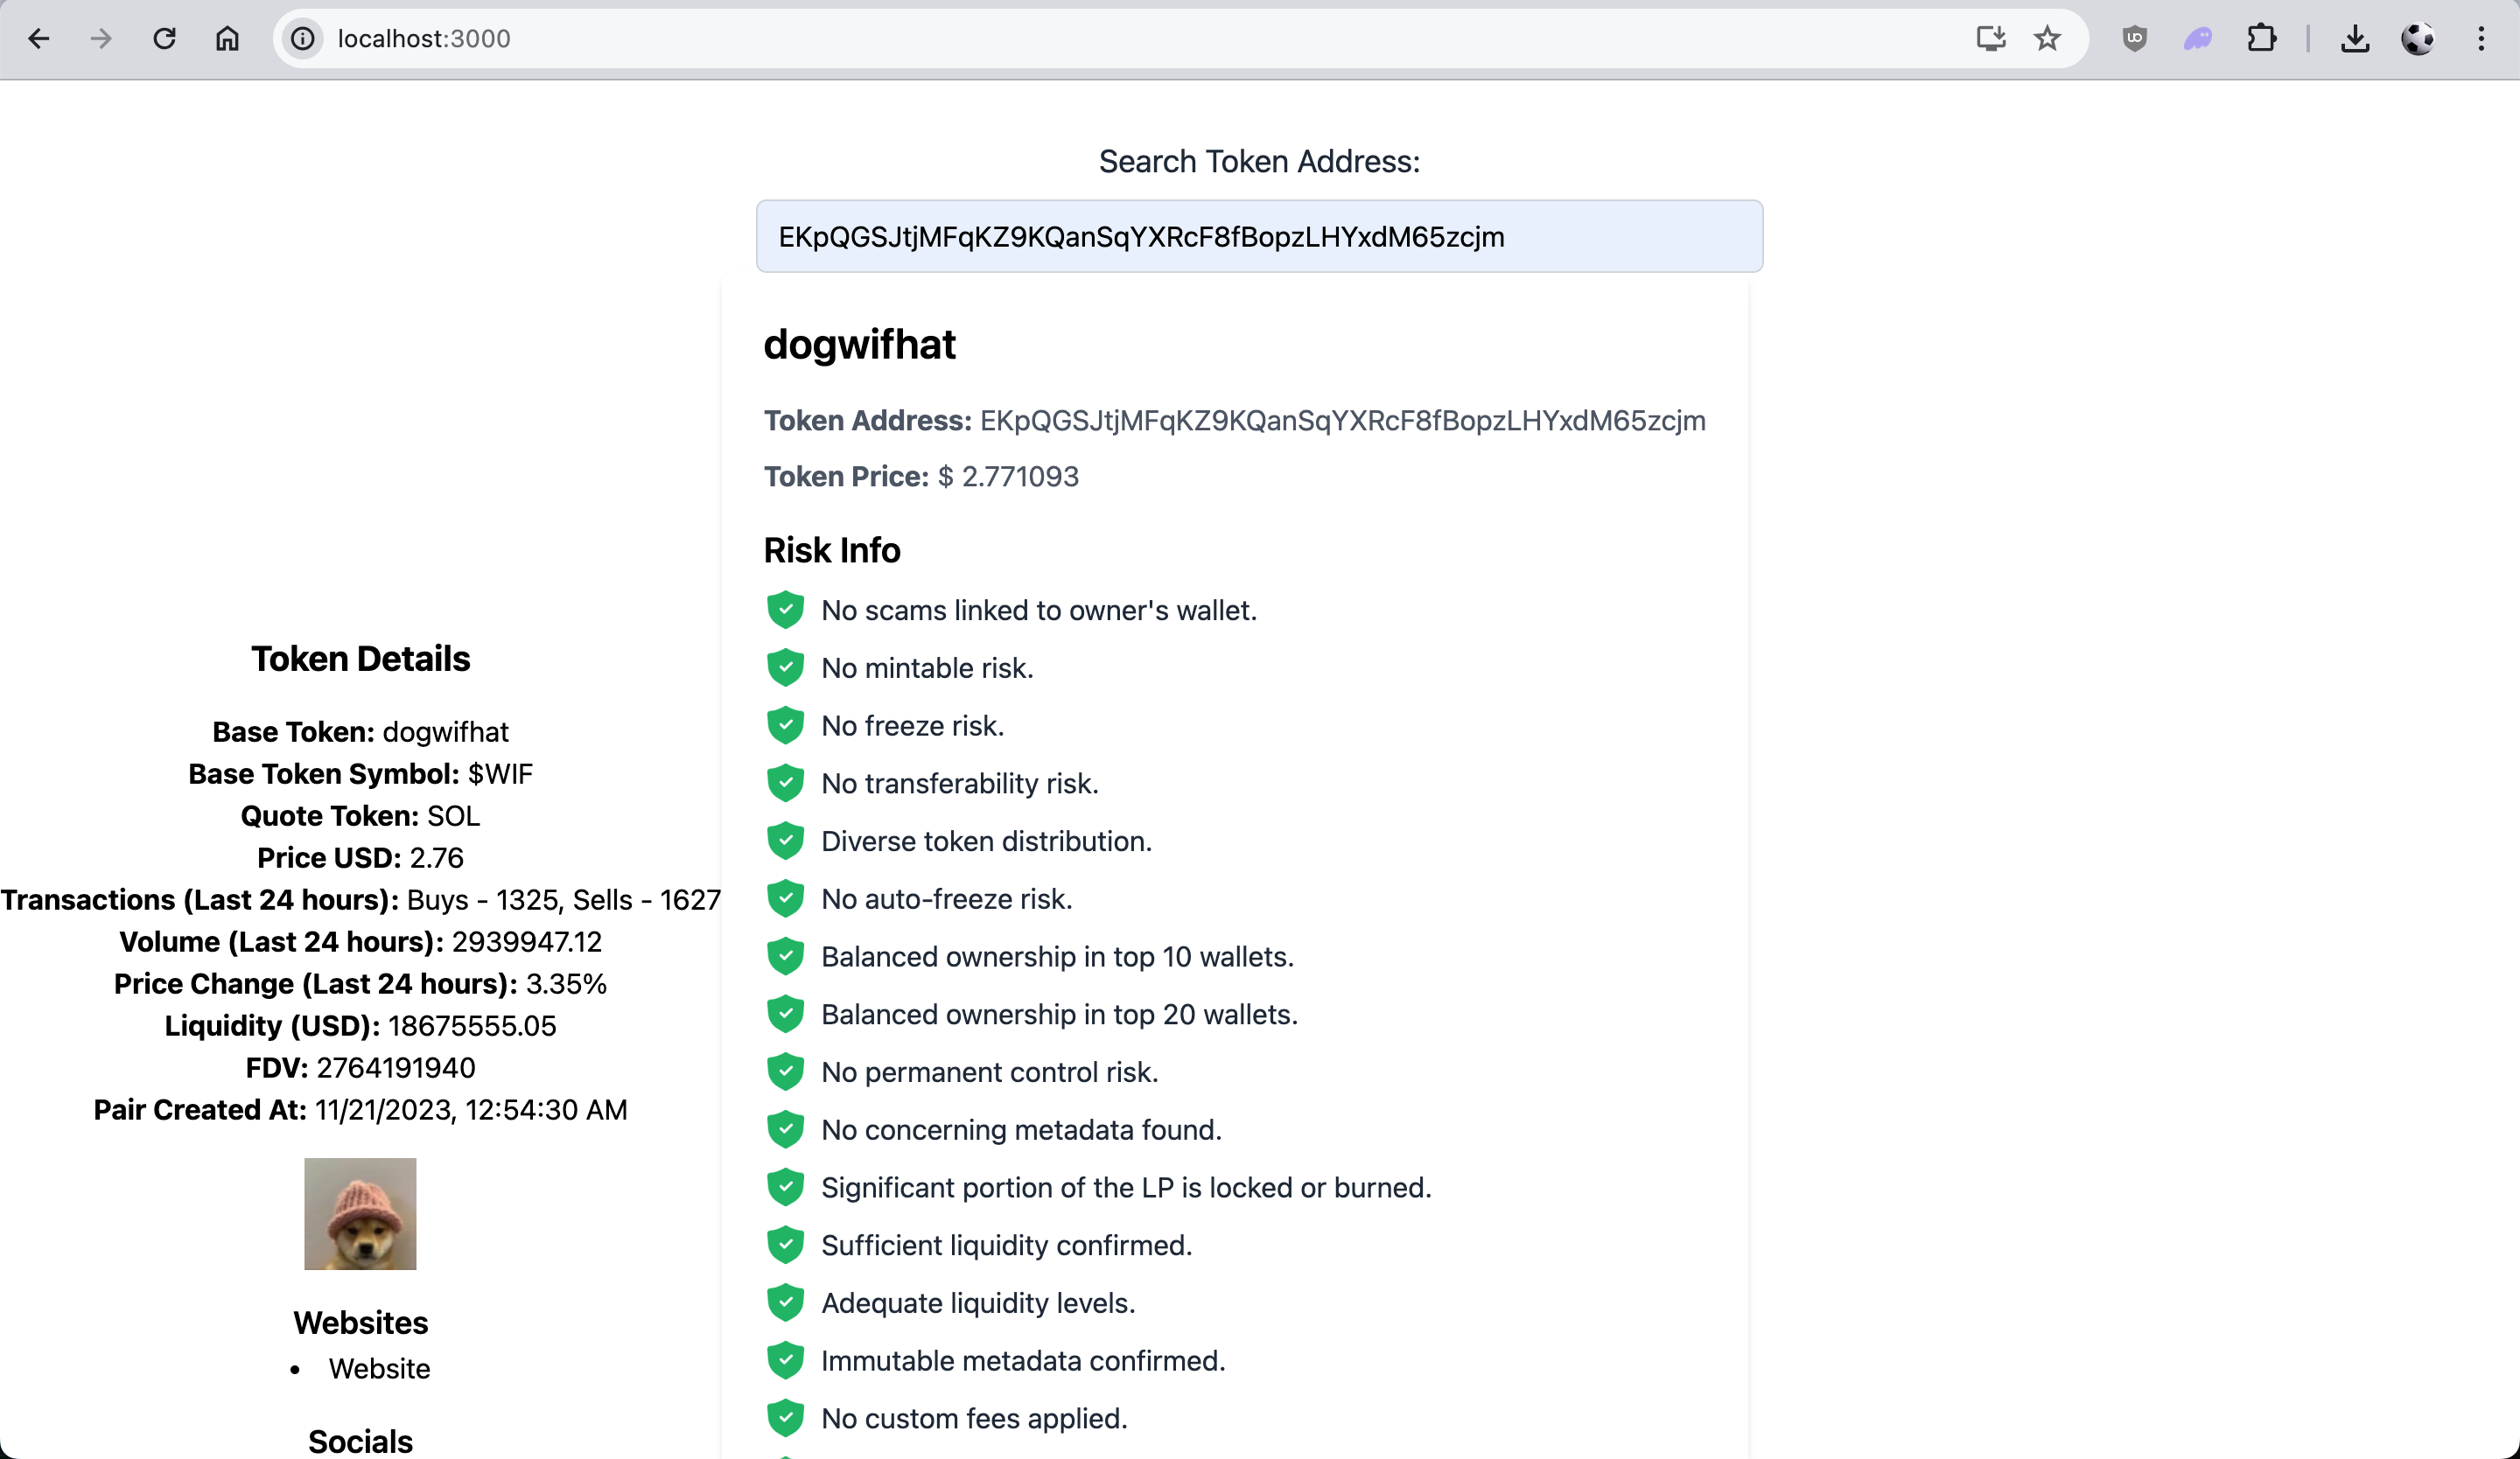The height and width of the screenshot is (1459, 2520).
Task: View site information icon
Action: pos(302,39)
